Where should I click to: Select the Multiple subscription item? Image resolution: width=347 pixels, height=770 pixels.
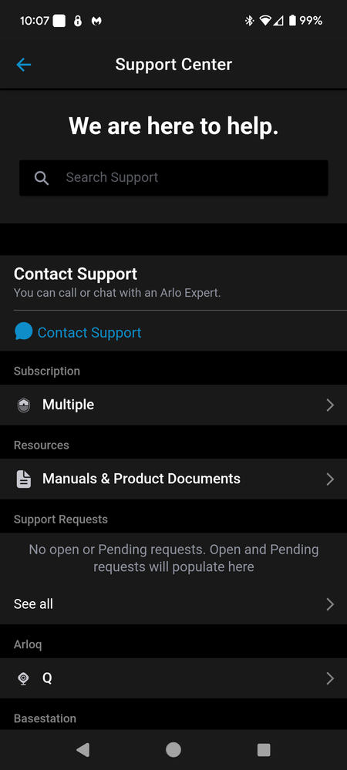tap(173, 405)
